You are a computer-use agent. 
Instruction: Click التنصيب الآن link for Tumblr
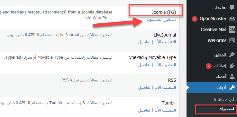(x=165, y=110)
